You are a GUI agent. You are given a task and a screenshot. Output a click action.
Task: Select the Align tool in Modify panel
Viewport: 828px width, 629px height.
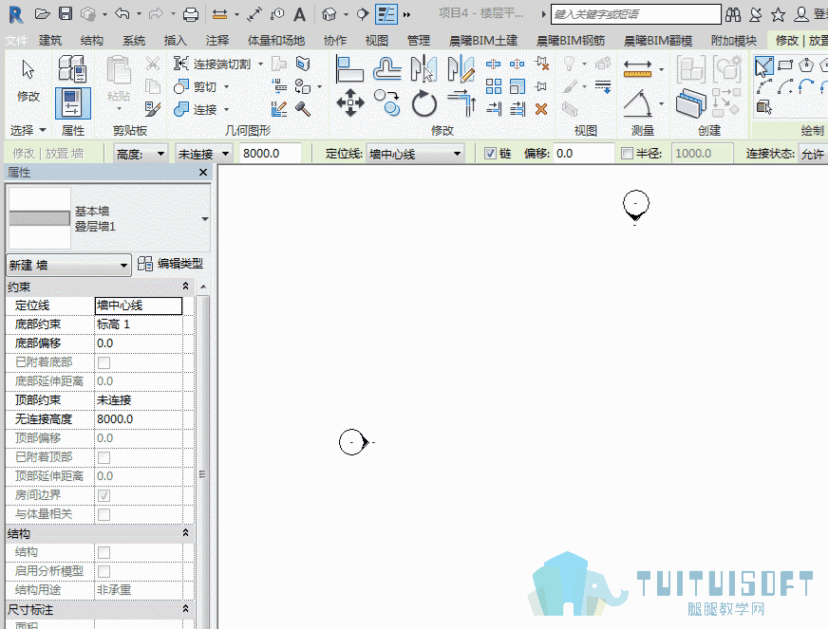[349, 68]
